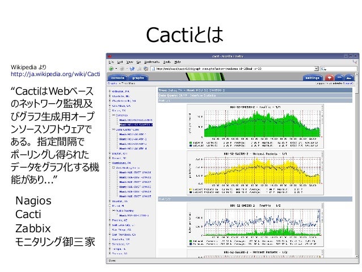Collapse the Public Peering subtree
This screenshot has width=362, height=272.
[x=113, y=211]
